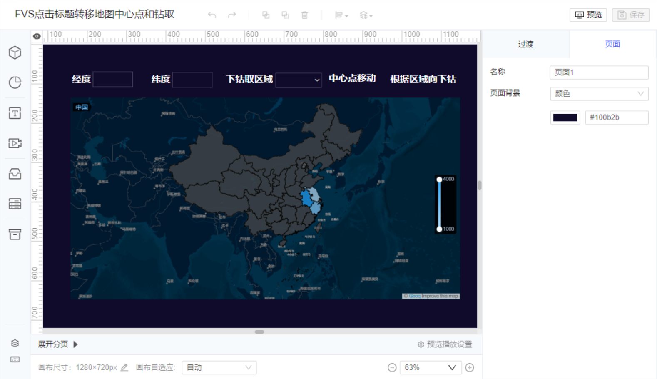Screen dimensions: 657x379
Task: Open the alignment options dropdown in the toolbar
Action: [x=341, y=15]
